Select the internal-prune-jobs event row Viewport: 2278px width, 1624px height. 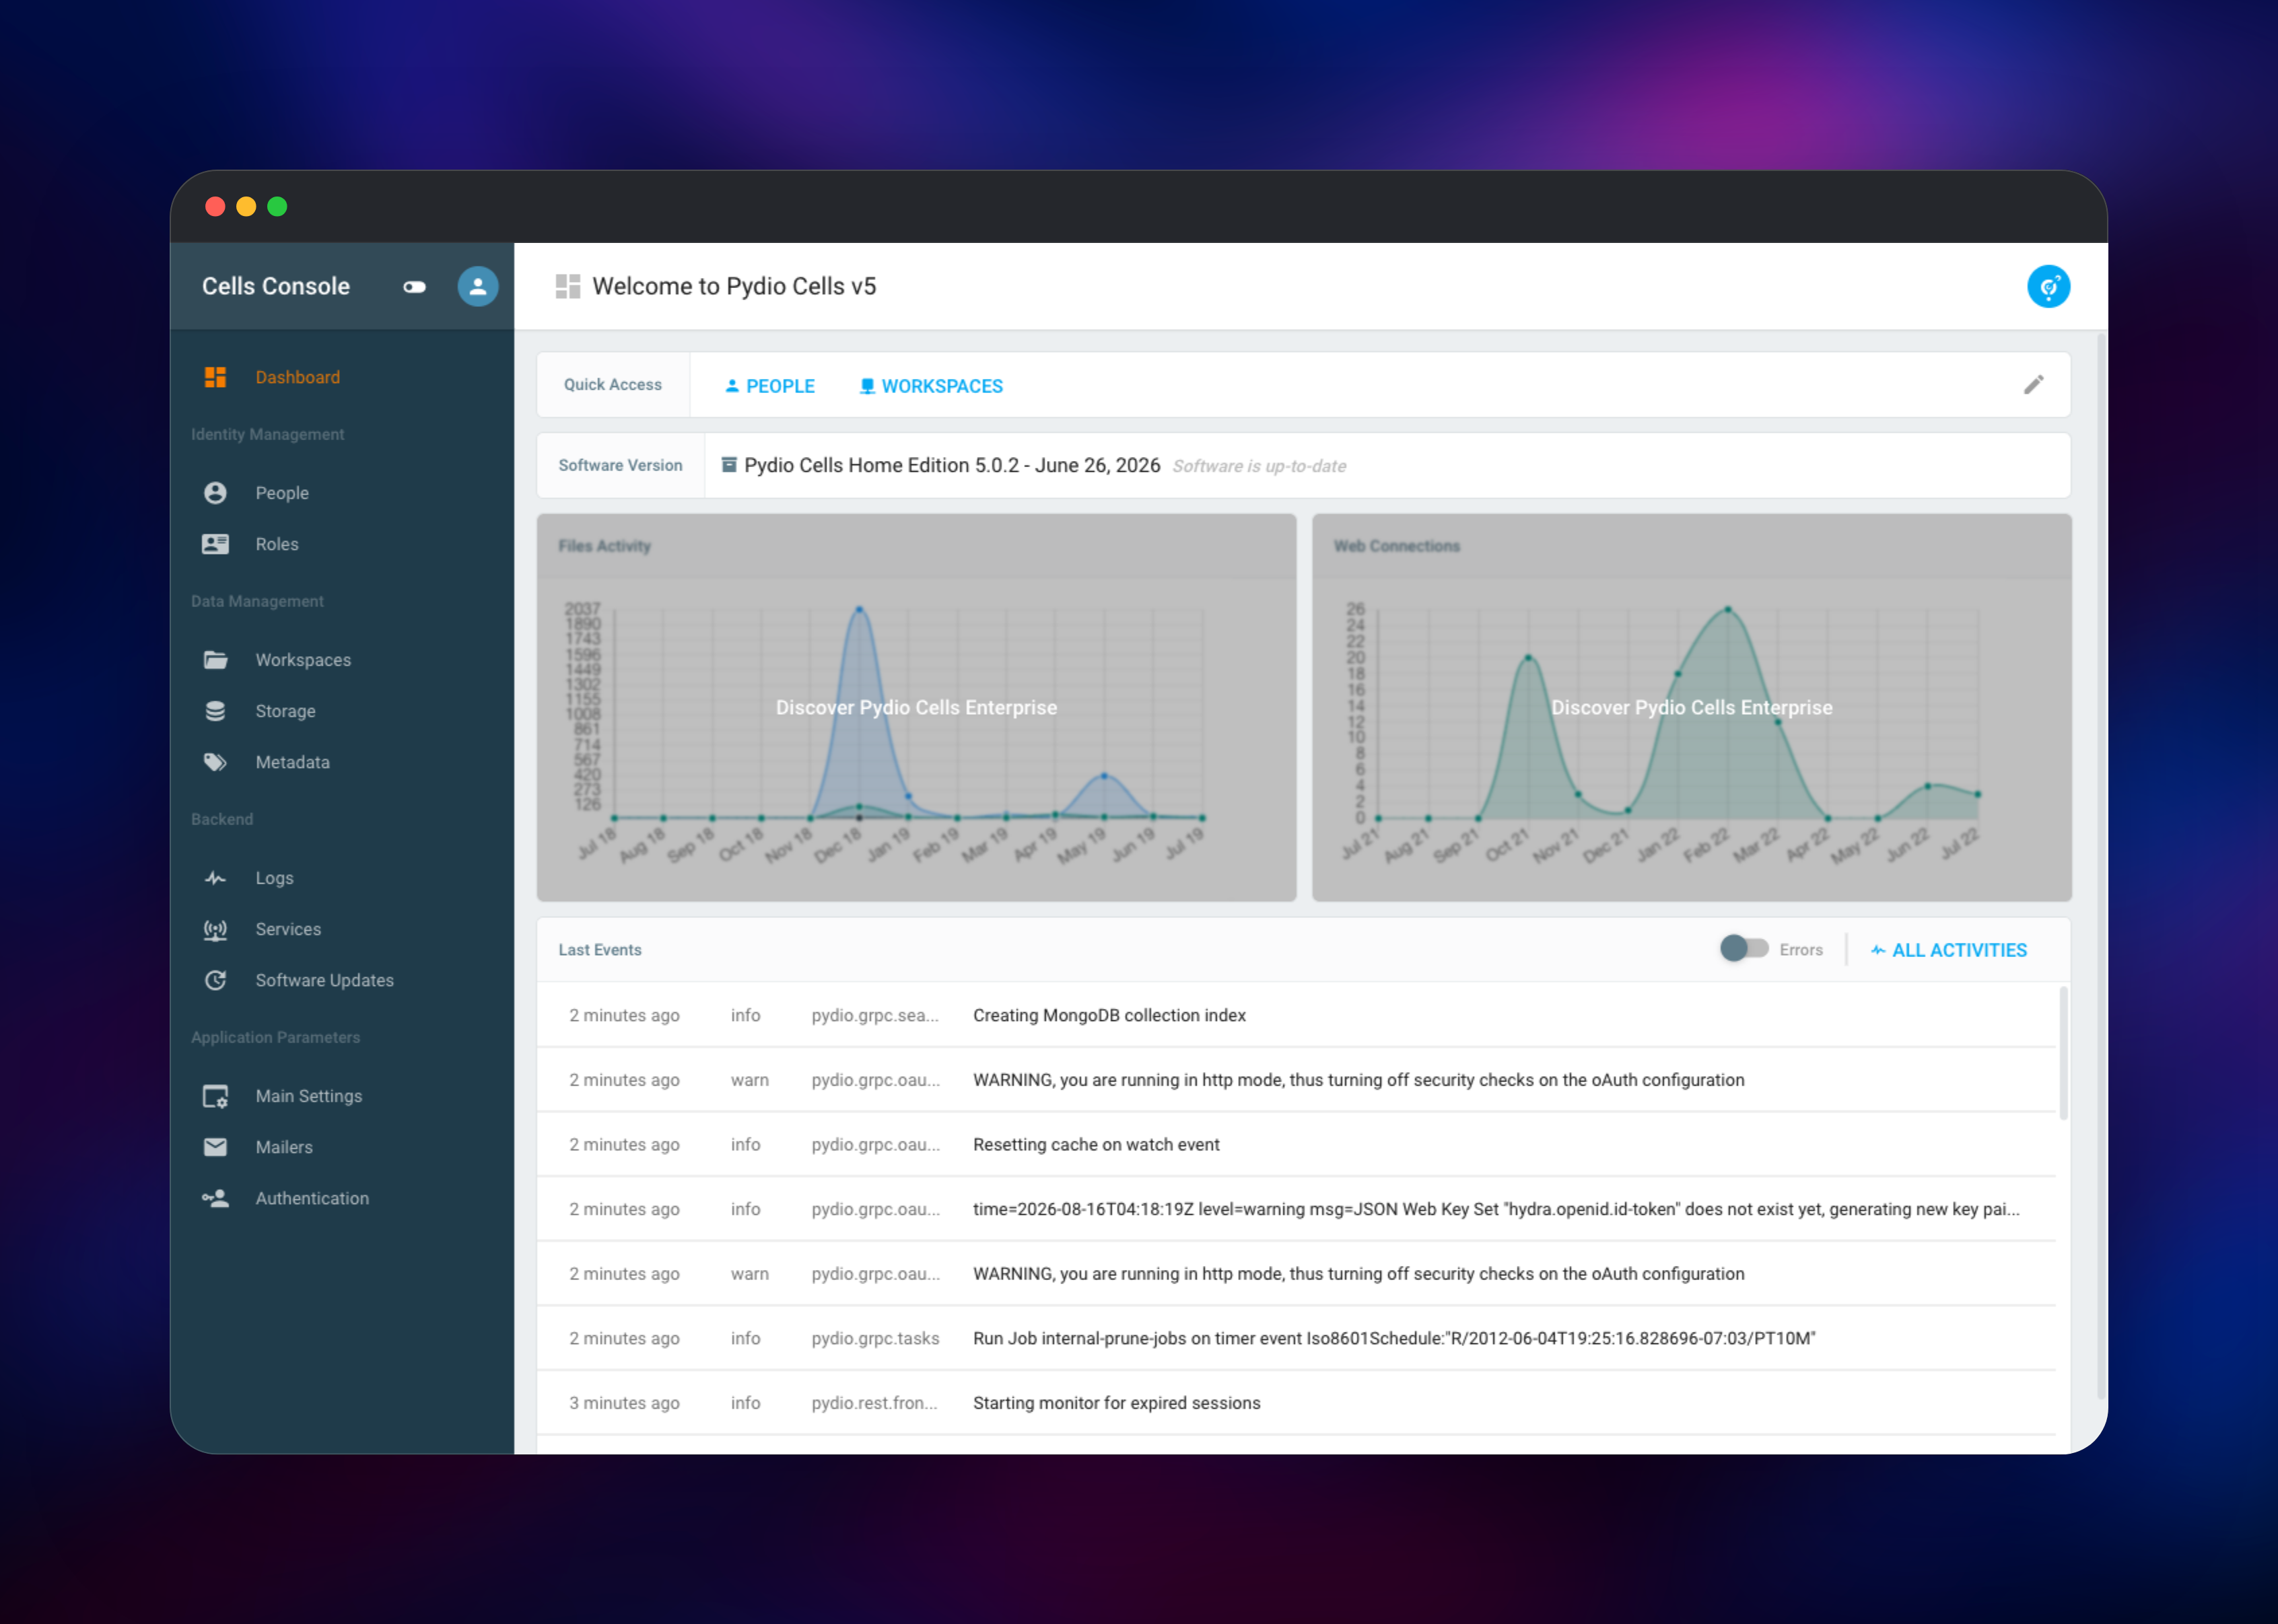point(1296,1338)
